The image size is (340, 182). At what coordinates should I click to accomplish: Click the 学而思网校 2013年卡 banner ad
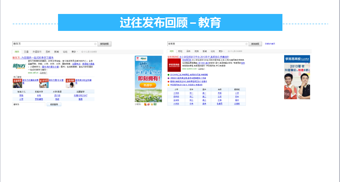[x=297, y=77]
